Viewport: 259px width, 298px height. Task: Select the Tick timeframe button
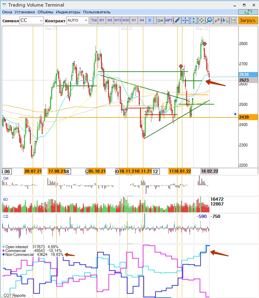coord(94,20)
